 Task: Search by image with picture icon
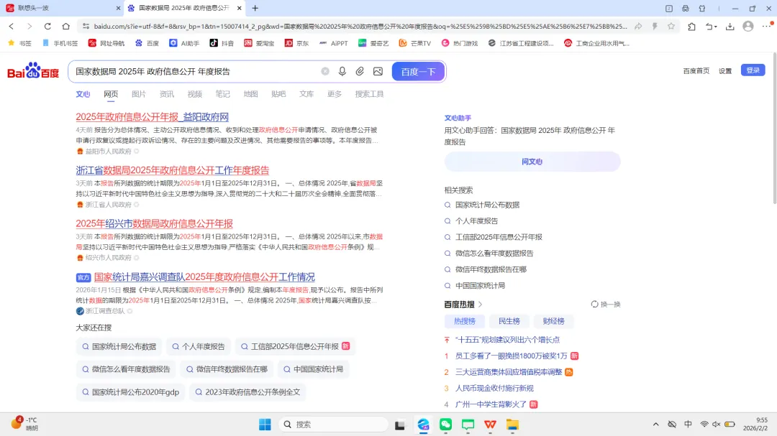point(378,71)
